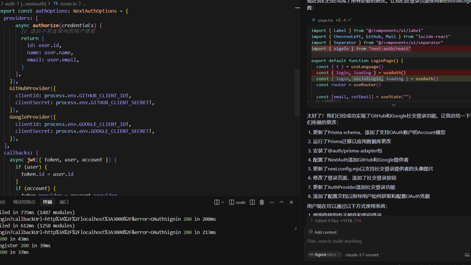Click the terminal line ending in 39ms
The height and width of the screenshot is (265, 471).
pyautogui.click(x=25, y=245)
